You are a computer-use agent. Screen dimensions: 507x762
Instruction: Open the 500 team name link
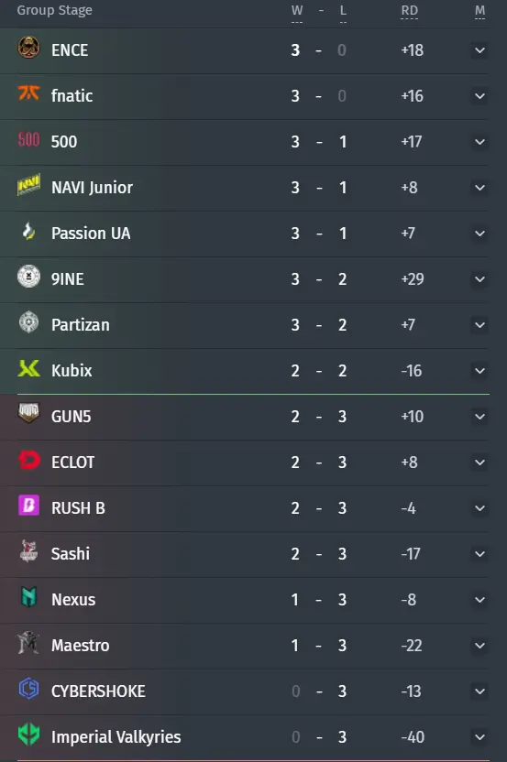pyautogui.click(x=64, y=141)
